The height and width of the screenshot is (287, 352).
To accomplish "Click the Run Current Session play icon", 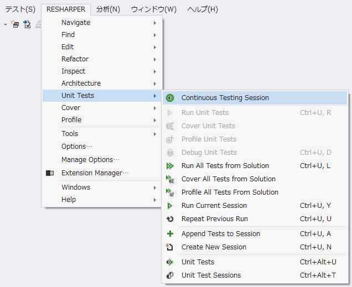I will tap(170, 206).
